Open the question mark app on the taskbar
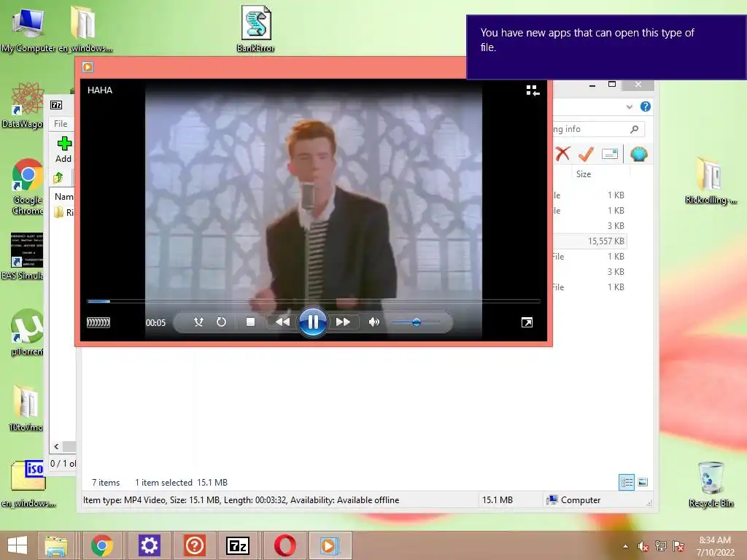The height and width of the screenshot is (560, 747). pyautogui.click(x=194, y=545)
